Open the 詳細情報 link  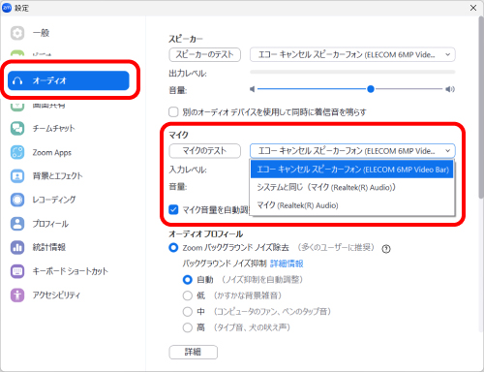(x=287, y=263)
